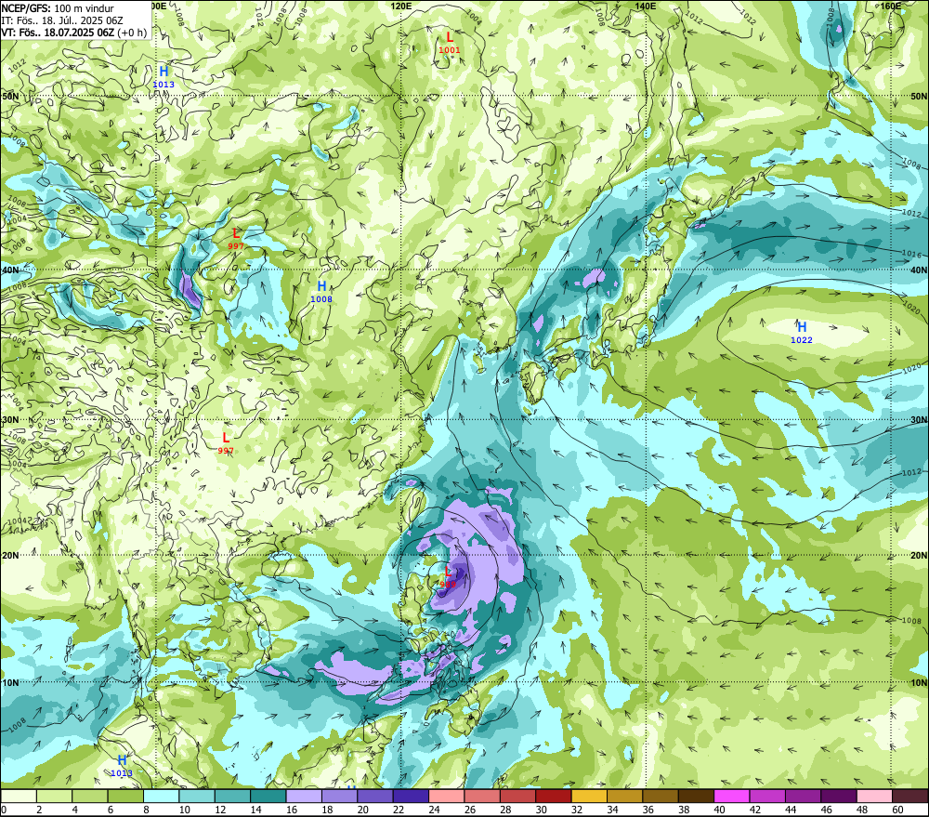929x817 pixels.
Task: Pick the red swatch between 28 and 30
Action: coord(517,796)
